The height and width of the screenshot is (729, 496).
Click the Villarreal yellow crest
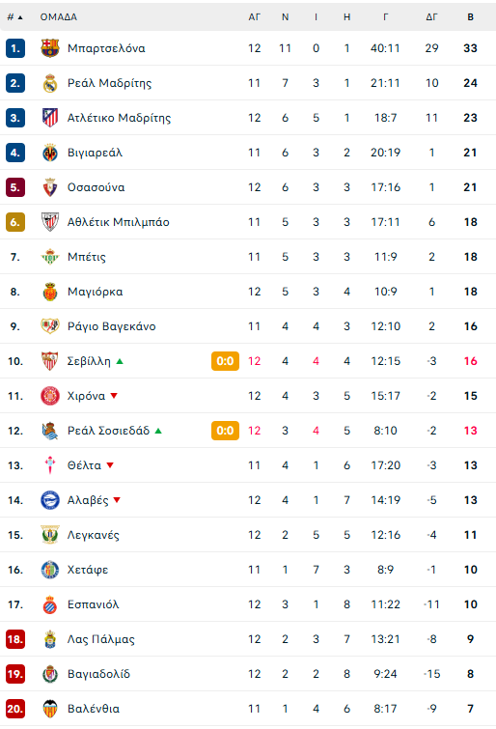pyautogui.click(x=50, y=153)
